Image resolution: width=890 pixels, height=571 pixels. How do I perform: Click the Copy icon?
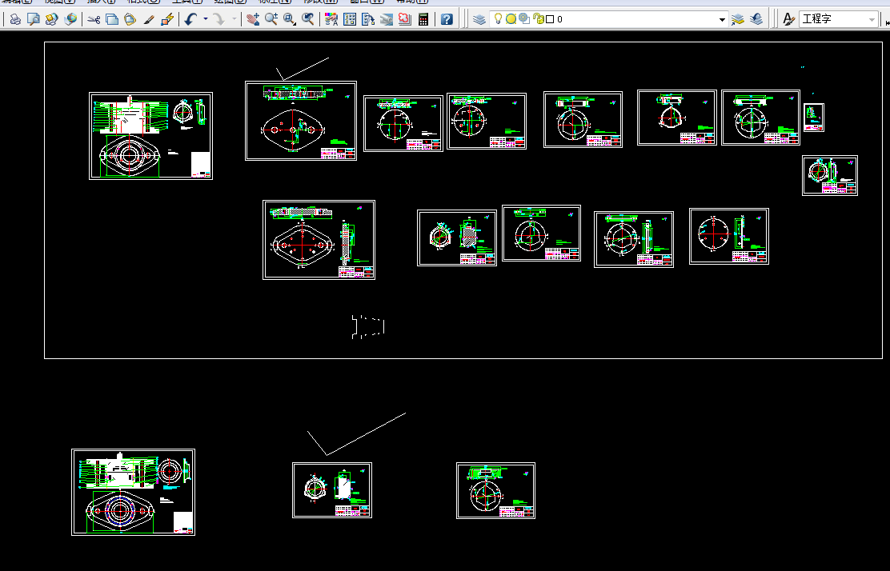(112, 19)
